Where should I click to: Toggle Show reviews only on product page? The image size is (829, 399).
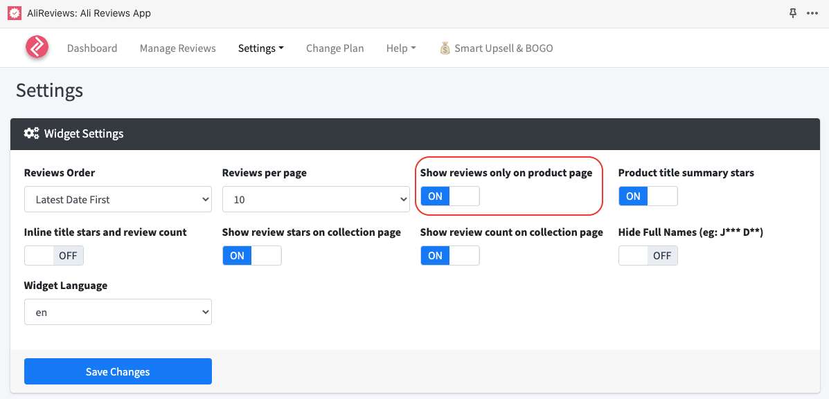449,196
